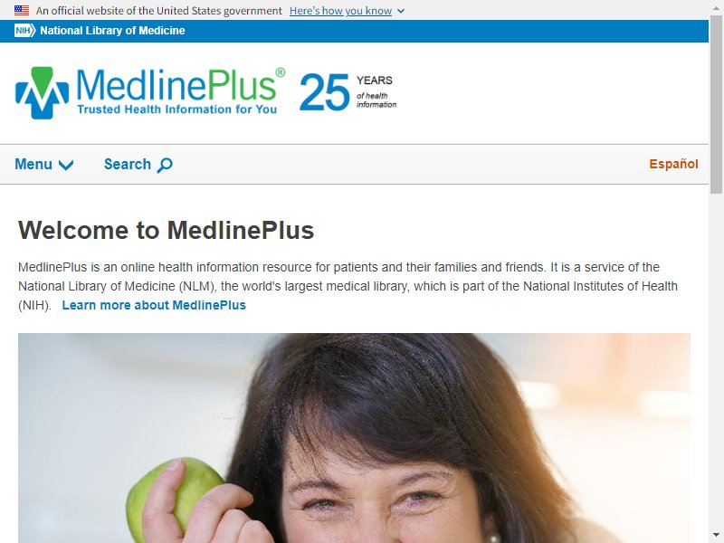The height and width of the screenshot is (543, 724).
Task: Switch language to Español
Action: [673, 164]
